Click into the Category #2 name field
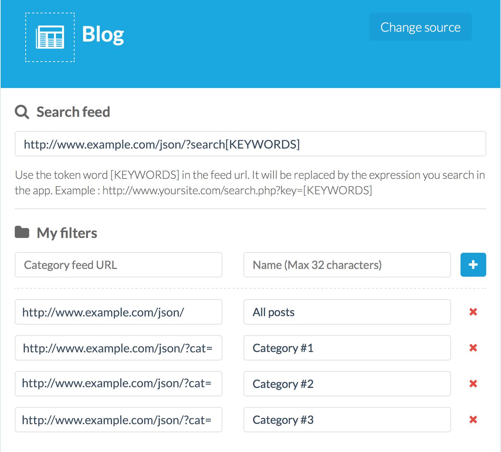This screenshot has width=501, height=452. coord(347,384)
